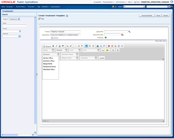Click Sign Out link
174x139 pixels.
137,2
